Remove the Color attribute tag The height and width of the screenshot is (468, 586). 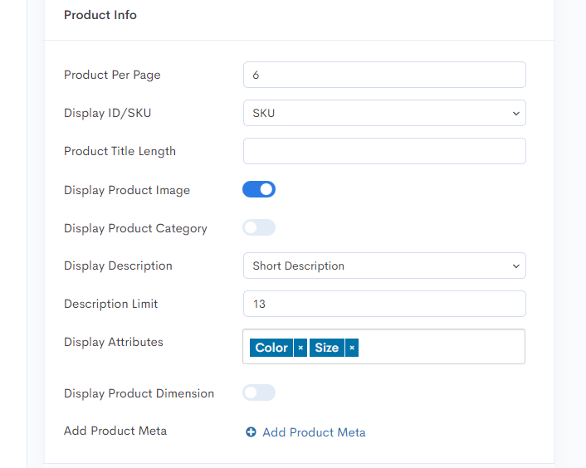[x=300, y=348]
